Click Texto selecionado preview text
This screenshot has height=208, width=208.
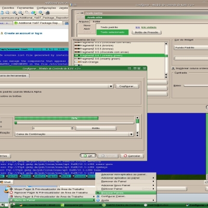point(112,32)
